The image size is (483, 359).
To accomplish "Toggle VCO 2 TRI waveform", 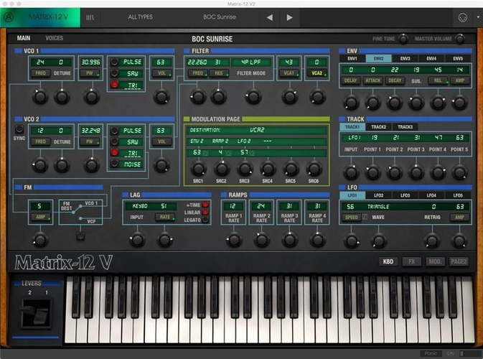I will (x=114, y=152).
